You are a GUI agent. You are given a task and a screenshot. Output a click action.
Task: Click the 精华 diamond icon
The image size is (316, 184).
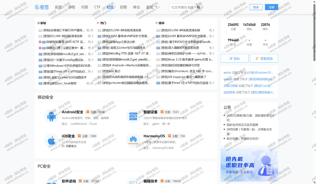click(x=157, y=23)
